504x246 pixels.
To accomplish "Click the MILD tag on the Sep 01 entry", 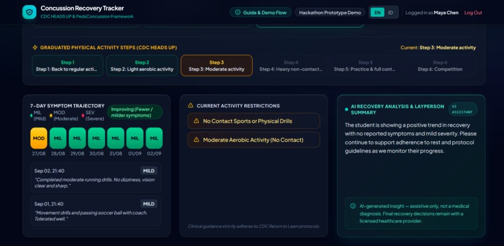I will [149, 204].
